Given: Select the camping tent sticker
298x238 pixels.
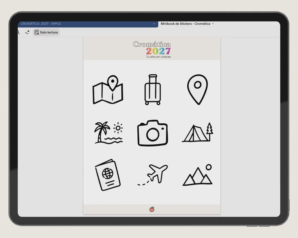Looking at the screenshot, I should click(x=198, y=132).
